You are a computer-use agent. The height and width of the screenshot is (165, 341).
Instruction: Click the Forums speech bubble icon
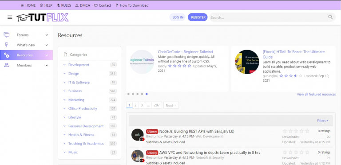tap(7, 35)
